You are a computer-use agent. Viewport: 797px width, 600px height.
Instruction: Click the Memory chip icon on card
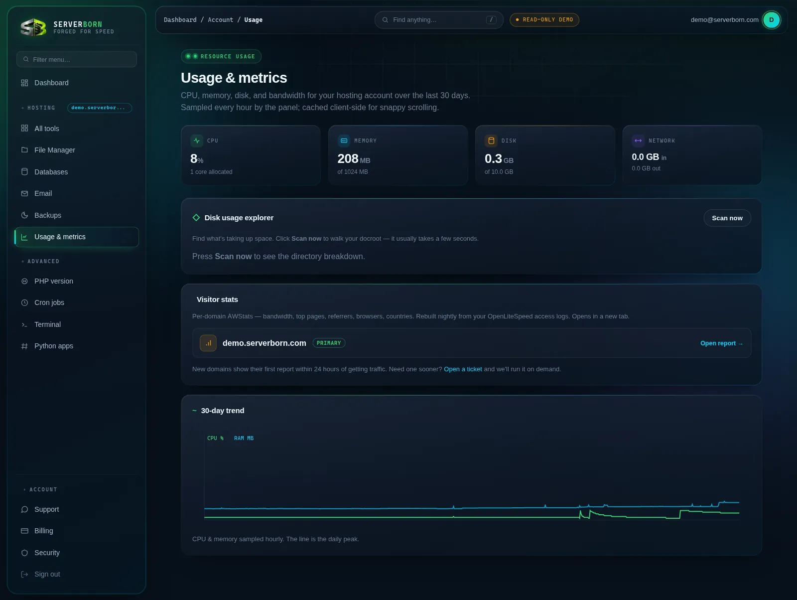(x=344, y=141)
